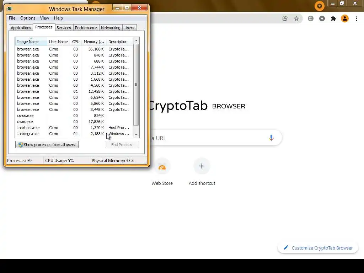The width and height of the screenshot is (364, 273).
Task: Open the File menu in Task Manager
Action: [x=12, y=18]
